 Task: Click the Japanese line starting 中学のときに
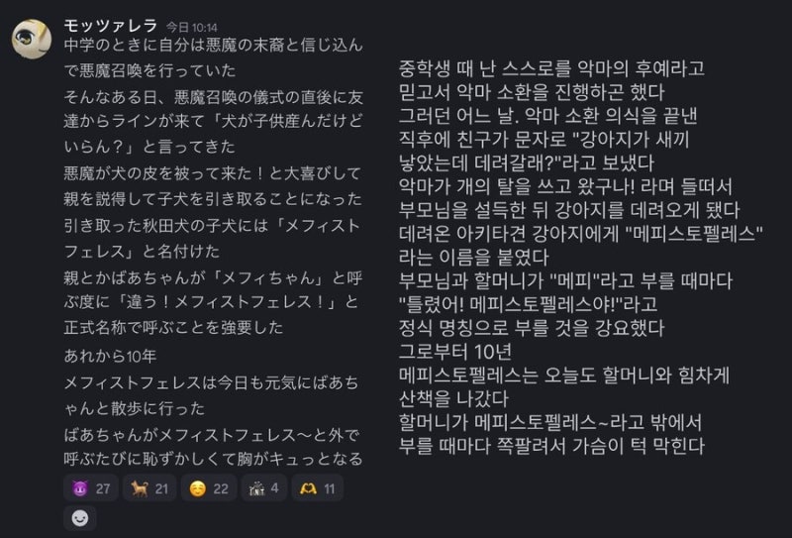click(213, 45)
